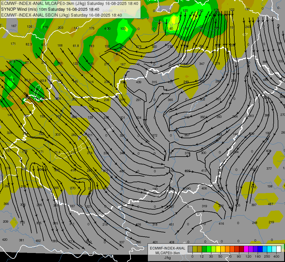Click the map value '71.4'

[57, 152]
